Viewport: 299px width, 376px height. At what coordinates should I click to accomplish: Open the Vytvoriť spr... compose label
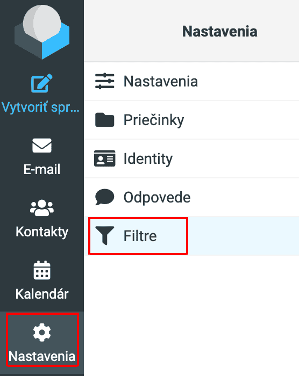click(x=40, y=107)
